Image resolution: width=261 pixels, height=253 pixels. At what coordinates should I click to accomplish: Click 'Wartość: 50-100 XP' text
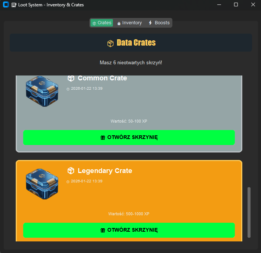[129, 121]
